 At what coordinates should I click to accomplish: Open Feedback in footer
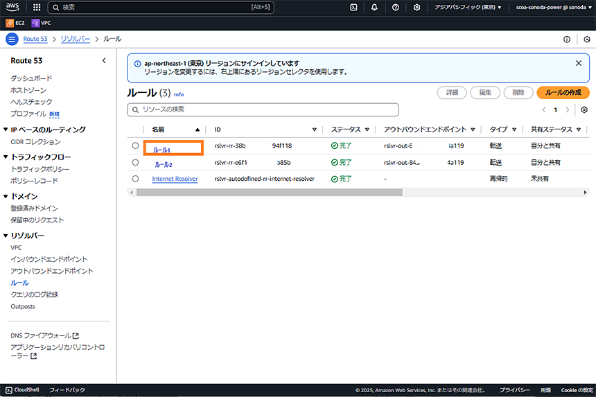pos(67,390)
